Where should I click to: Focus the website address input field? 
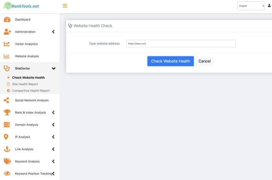(180, 43)
